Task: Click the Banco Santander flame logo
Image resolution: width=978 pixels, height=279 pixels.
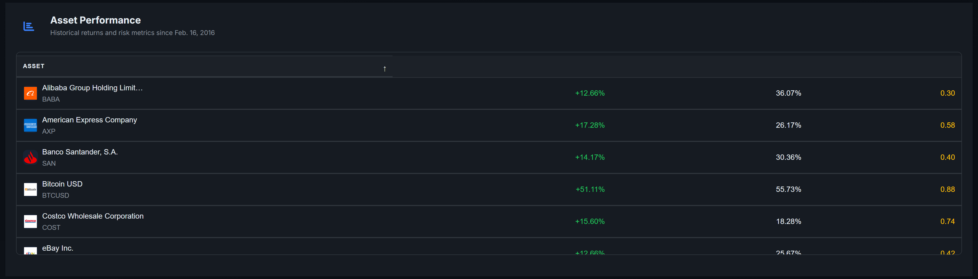Action: [x=30, y=157]
